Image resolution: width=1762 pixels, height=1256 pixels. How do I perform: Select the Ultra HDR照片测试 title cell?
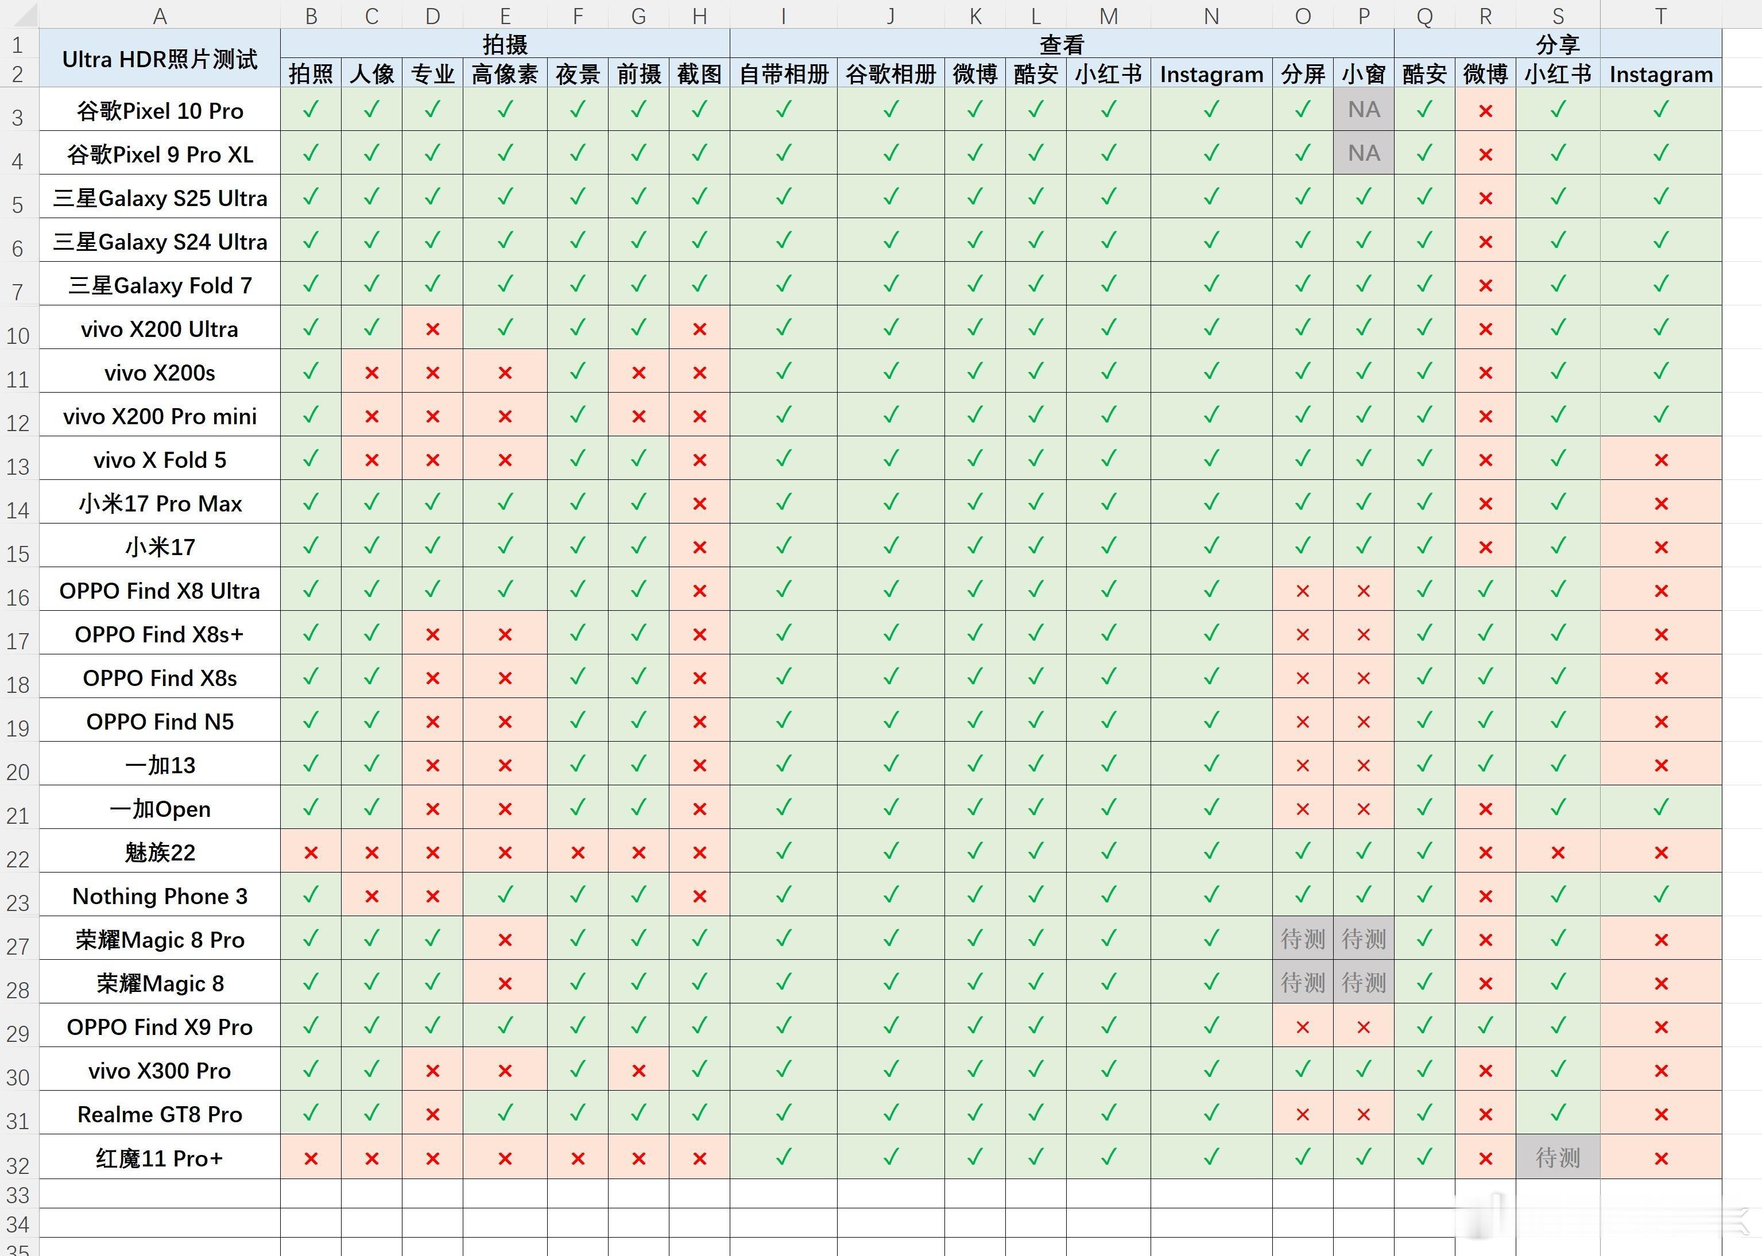click(160, 59)
